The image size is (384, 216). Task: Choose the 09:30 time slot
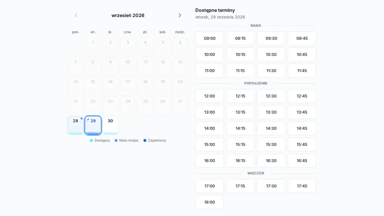pyautogui.click(x=271, y=38)
